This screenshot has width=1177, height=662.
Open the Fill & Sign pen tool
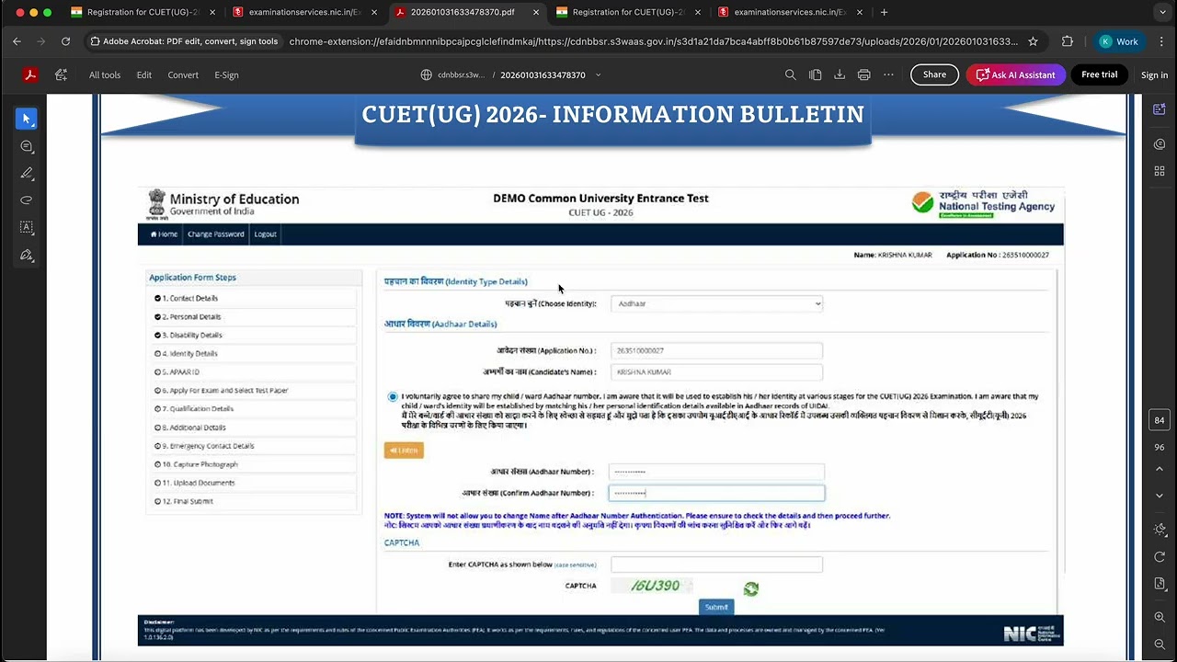(x=27, y=255)
